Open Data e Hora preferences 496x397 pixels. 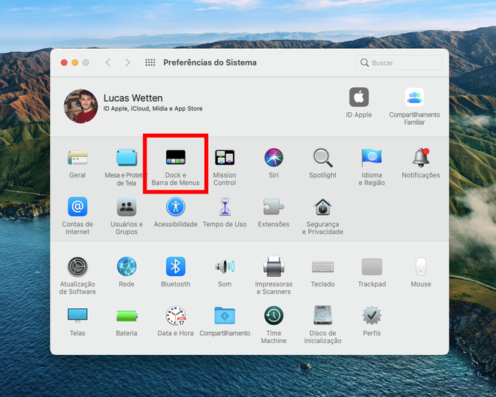pyautogui.click(x=176, y=316)
